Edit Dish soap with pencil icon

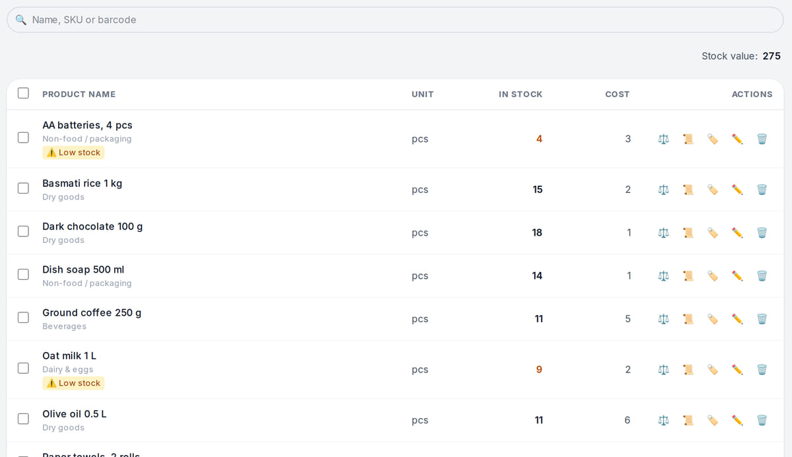click(x=737, y=275)
